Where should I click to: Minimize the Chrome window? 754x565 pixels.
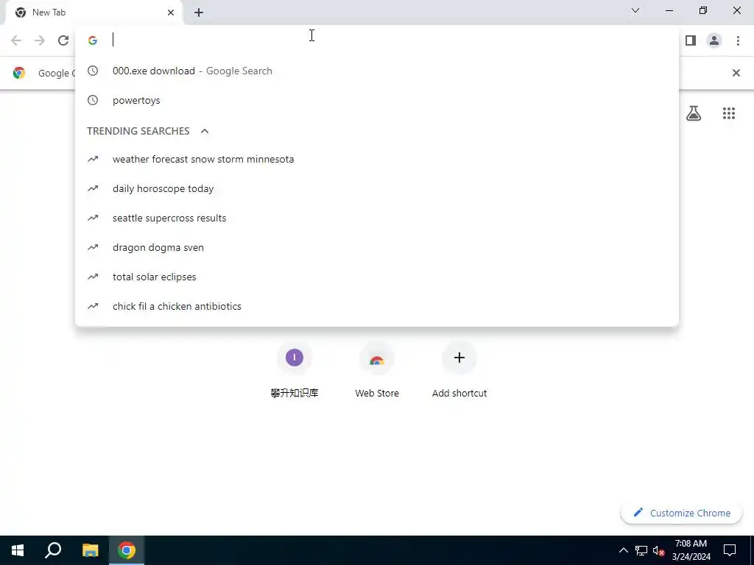coord(669,10)
